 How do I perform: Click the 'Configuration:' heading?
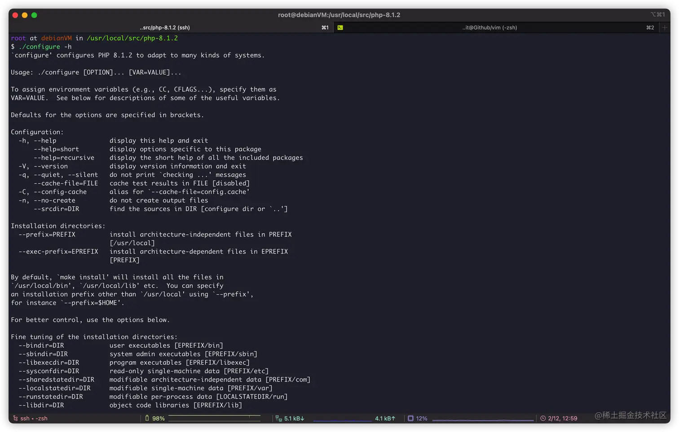tap(37, 132)
